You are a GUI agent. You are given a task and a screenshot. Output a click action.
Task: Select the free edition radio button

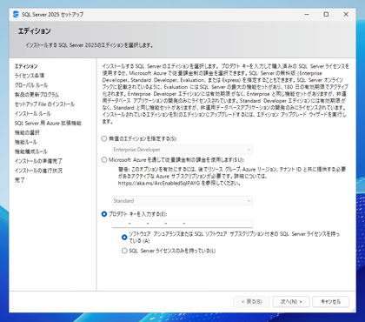pyautogui.click(x=104, y=138)
